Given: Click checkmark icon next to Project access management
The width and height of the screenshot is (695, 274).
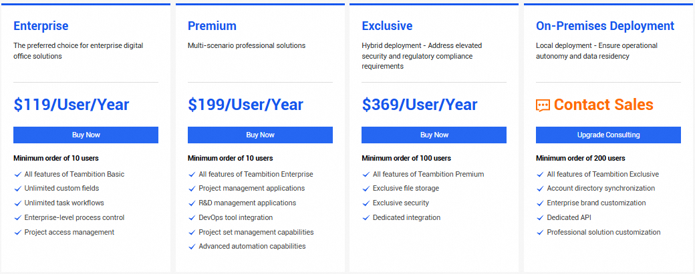Looking at the screenshot, I should point(17,233).
